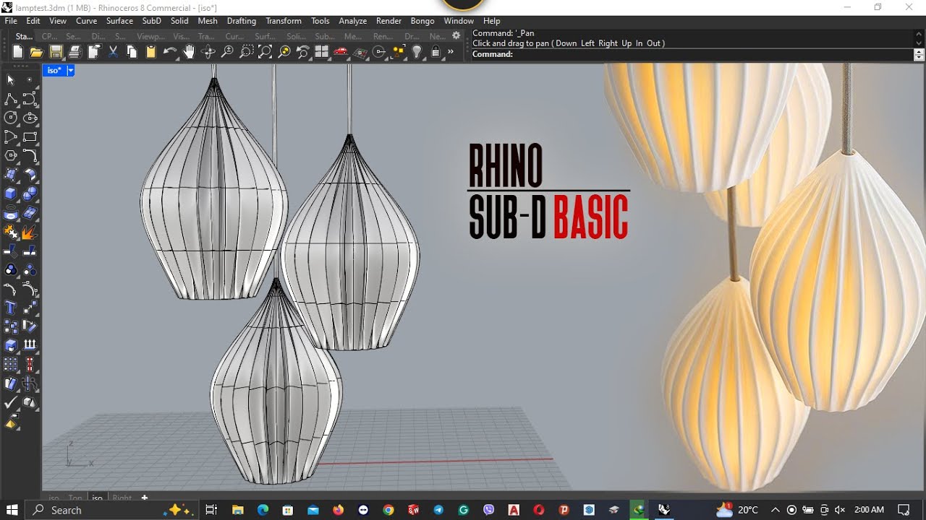926x520 pixels.
Task: Click the taskbar Search box
Action: [112, 510]
